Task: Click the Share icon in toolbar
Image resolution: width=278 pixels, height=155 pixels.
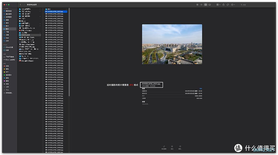Action: (x=223, y=5)
